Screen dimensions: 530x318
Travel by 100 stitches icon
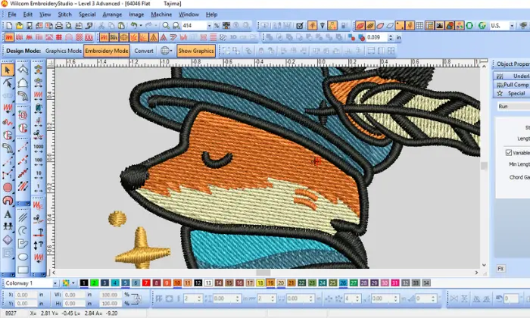(38, 162)
